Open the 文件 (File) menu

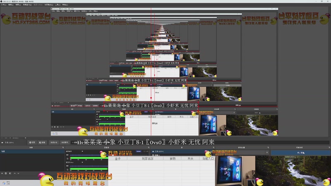pos(3,5)
